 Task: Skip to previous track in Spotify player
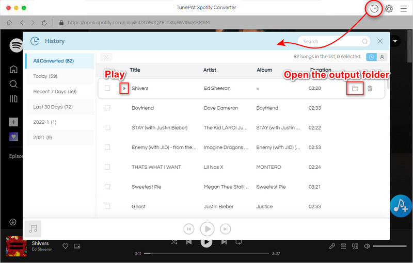pyautogui.click(x=189, y=242)
